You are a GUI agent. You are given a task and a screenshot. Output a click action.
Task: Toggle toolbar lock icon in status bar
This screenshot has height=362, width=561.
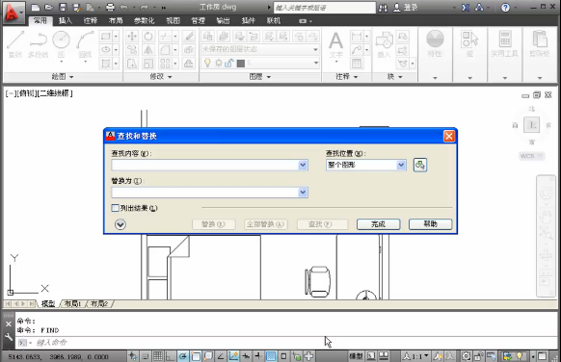(479, 356)
